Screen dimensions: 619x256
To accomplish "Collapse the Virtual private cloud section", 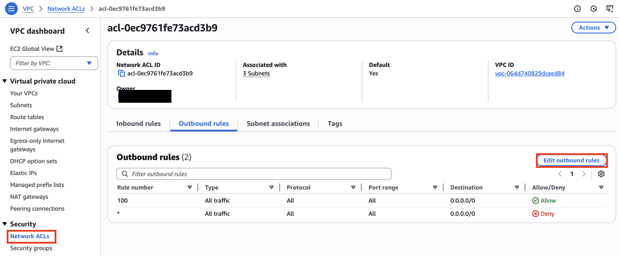I will 5,81.
